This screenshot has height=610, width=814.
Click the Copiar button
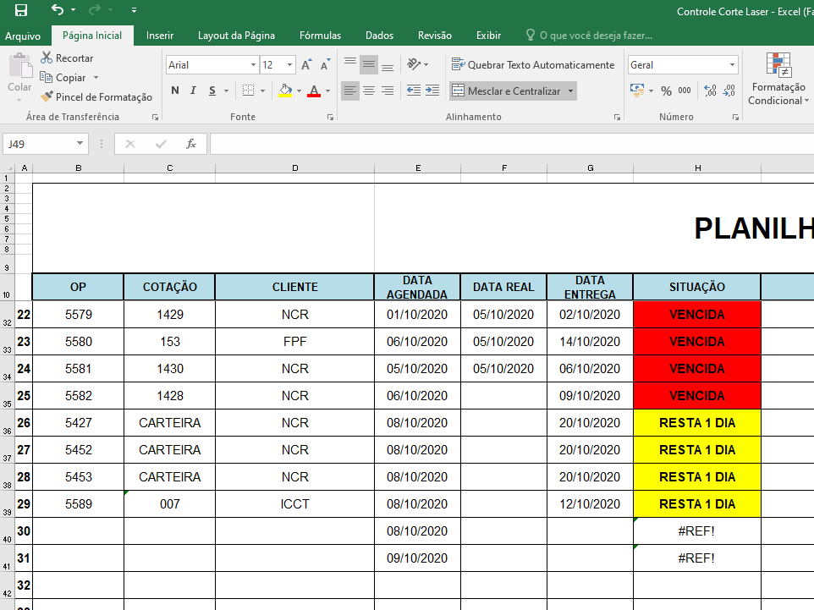coord(63,77)
